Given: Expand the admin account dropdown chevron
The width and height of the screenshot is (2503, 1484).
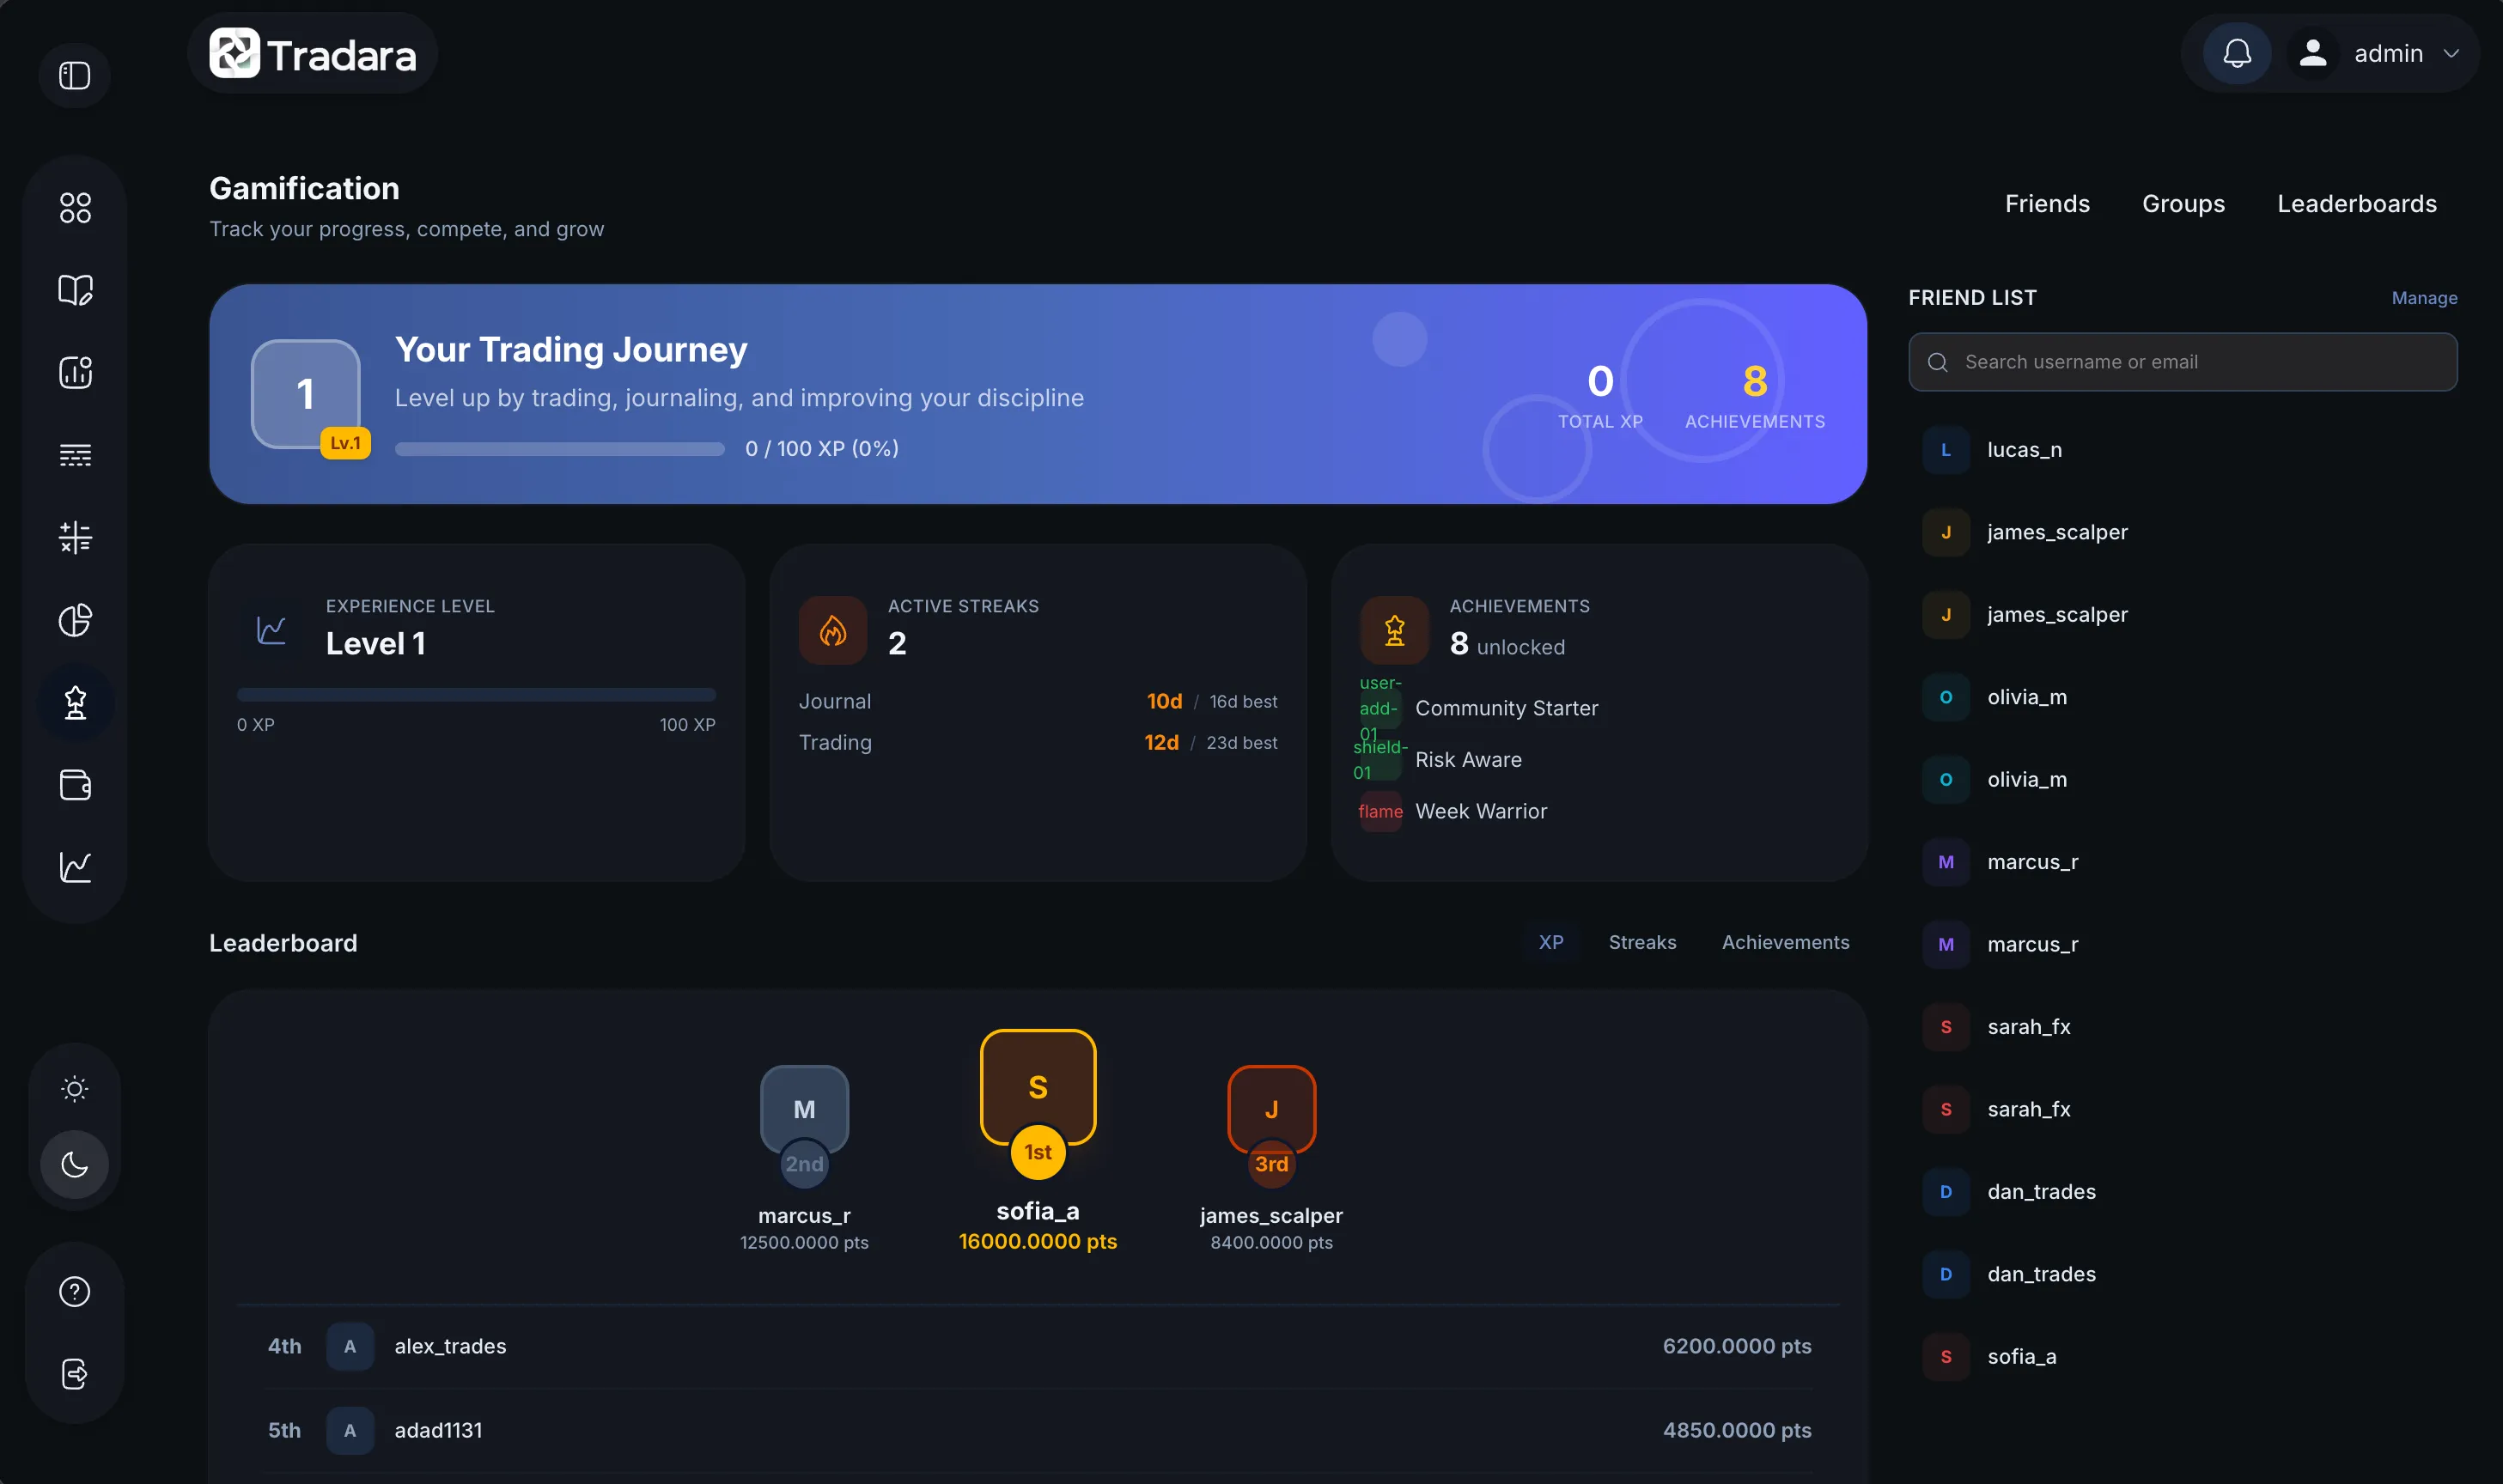Looking at the screenshot, I should tap(2450, 53).
